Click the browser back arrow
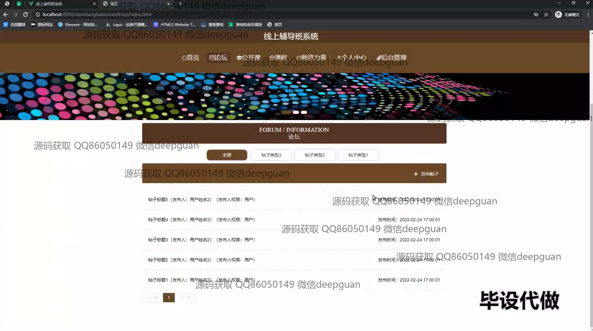This screenshot has height=331, width=593. (6, 15)
